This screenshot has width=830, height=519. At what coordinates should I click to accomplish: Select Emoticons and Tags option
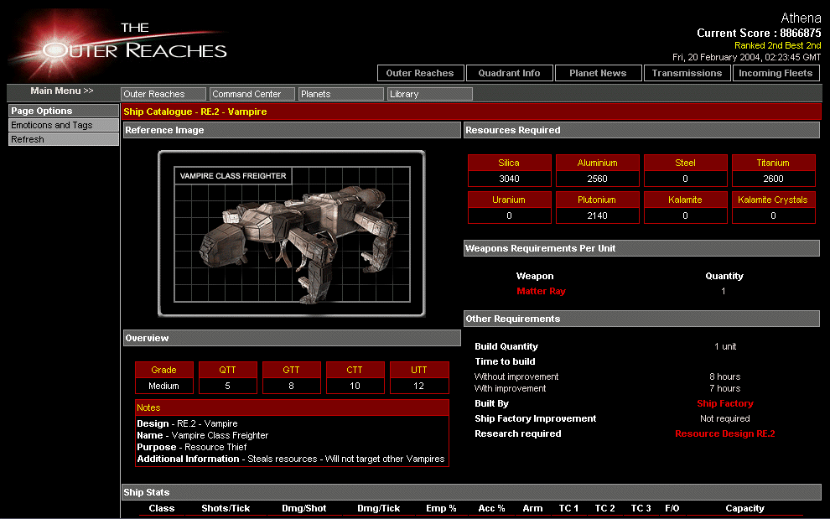click(64, 125)
